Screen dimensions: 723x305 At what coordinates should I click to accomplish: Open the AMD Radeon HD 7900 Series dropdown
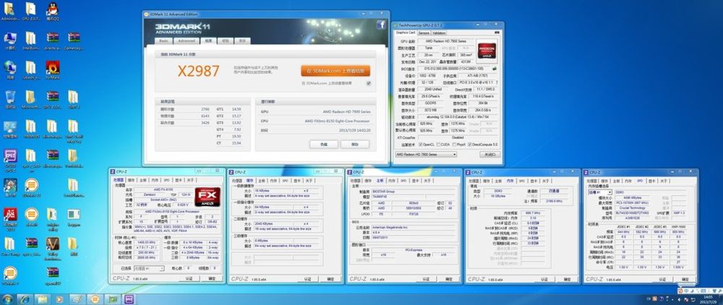pyautogui.click(x=426, y=155)
